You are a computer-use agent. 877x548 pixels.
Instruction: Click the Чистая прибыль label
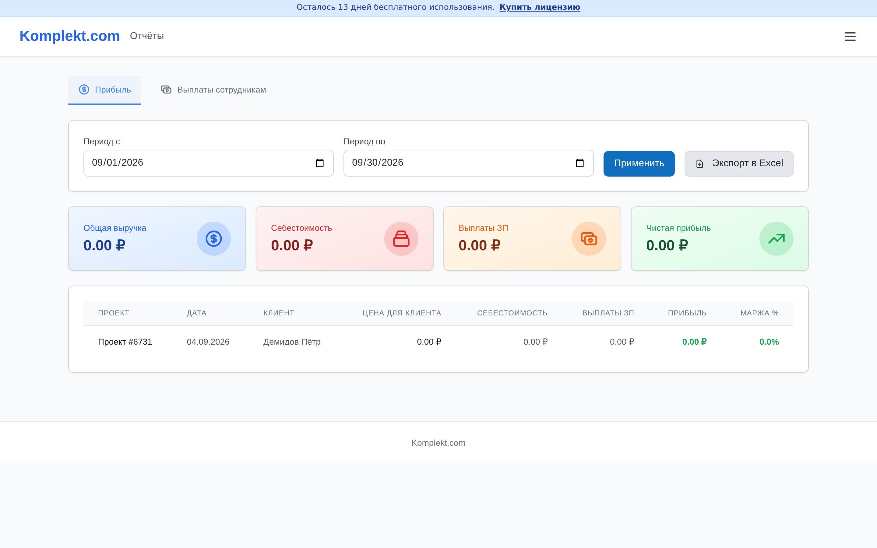coord(678,228)
